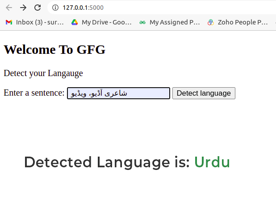Screen dimensions: 276x202
Task: Open the My Assigned P… bookmark
Action: tap(175, 22)
